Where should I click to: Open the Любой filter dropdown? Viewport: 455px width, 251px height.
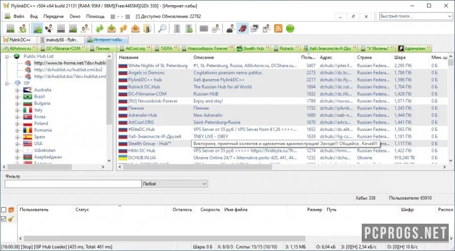coord(175,184)
